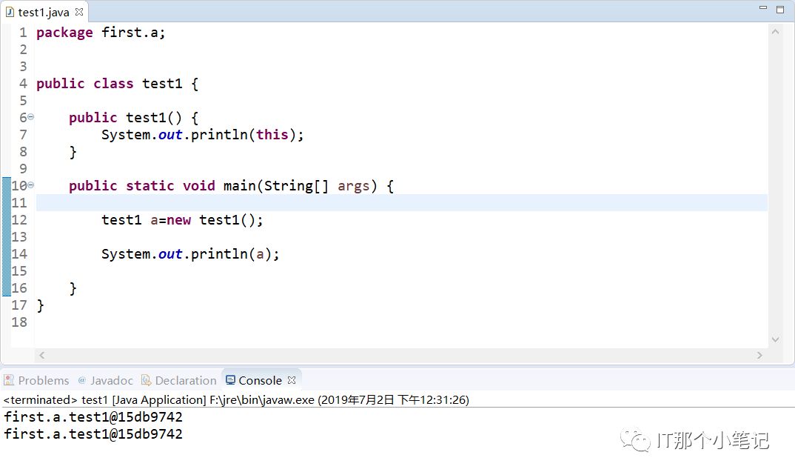Screen dimensions: 795x475
Task: Click 'println(a)' on line 14
Action: click(x=231, y=253)
